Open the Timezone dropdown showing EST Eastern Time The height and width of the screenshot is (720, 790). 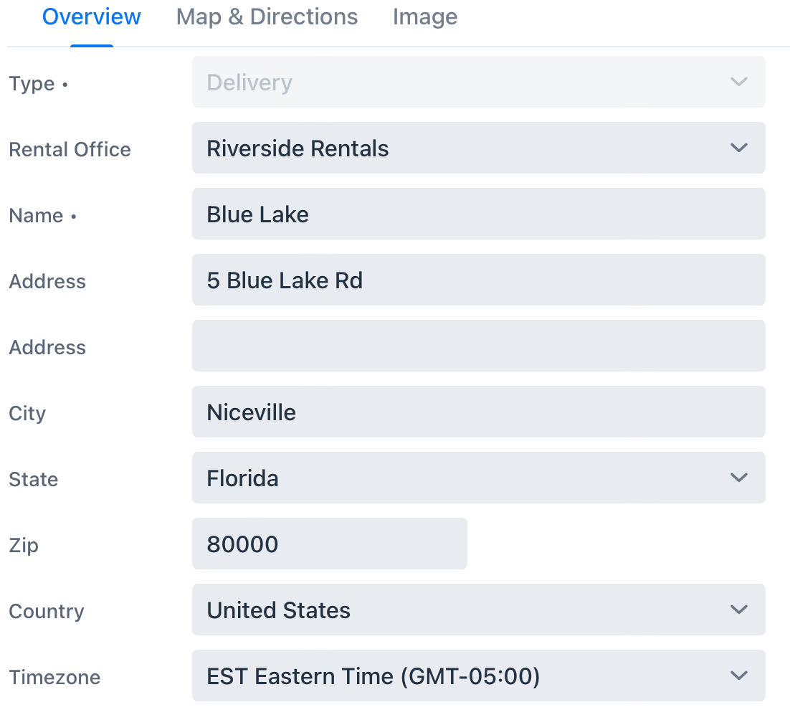(479, 676)
